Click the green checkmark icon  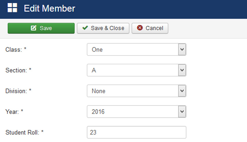85,28
